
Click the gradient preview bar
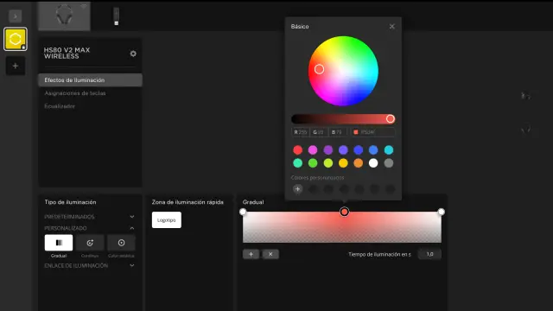pos(342,227)
